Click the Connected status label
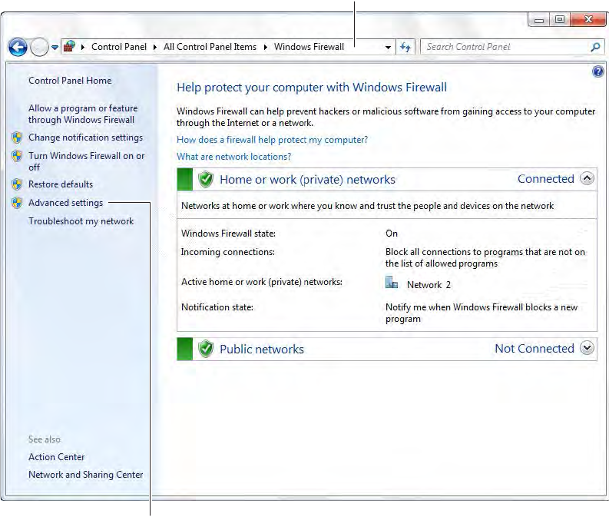Viewport: 609px width, 517px height. tap(546, 179)
